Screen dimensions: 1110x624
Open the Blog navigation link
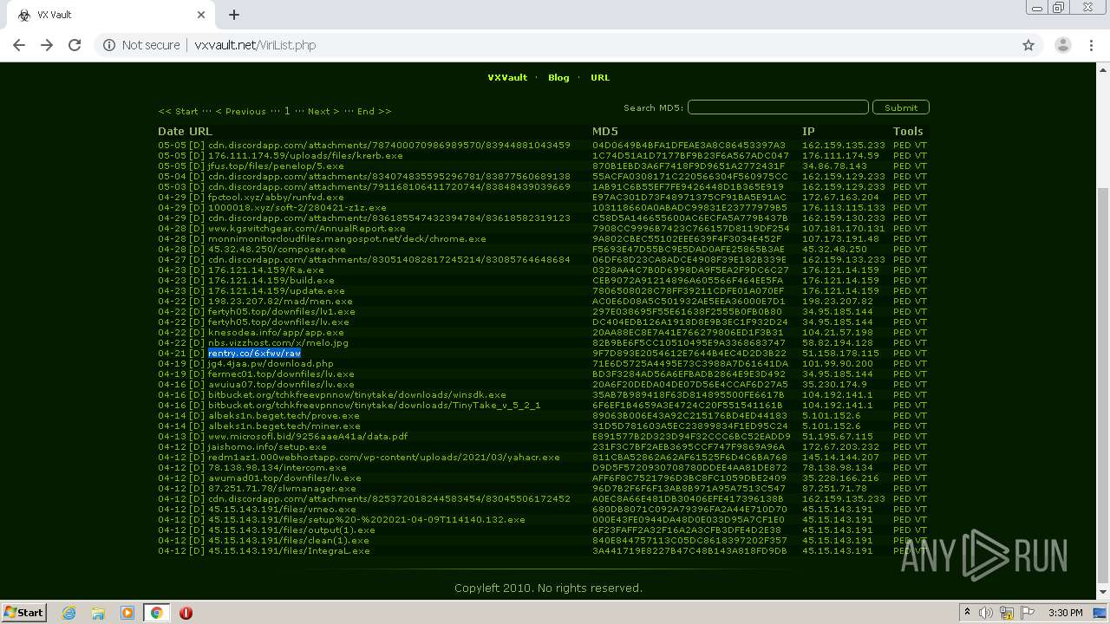coord(558,77)
